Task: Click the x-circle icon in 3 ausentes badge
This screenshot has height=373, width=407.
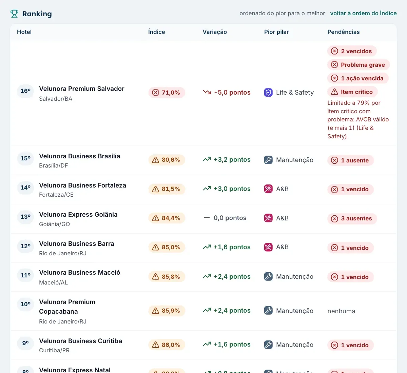Action: 334,218
